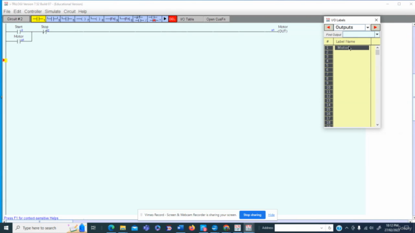Select the parallel function [Fn] tool numbered 0
Screen dimensions: 415x233
tap(126, 19)
